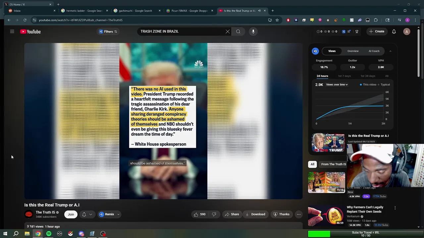Open Farmers Can't Legally Replant video thumbnail
The image size is (424, 238).
click(327, 216)
